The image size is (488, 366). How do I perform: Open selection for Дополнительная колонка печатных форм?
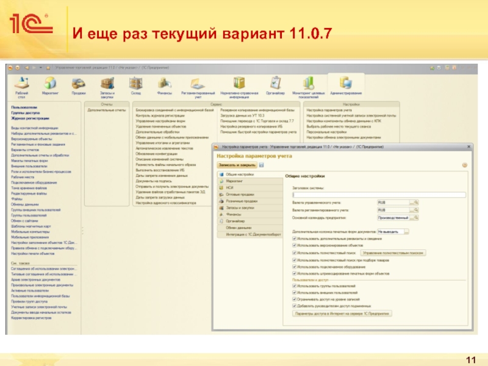tap(406, 232)
